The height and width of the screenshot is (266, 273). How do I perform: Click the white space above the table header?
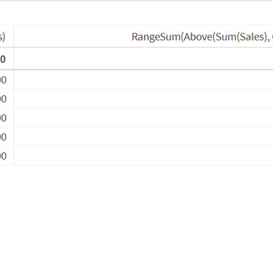pos(136,13)
